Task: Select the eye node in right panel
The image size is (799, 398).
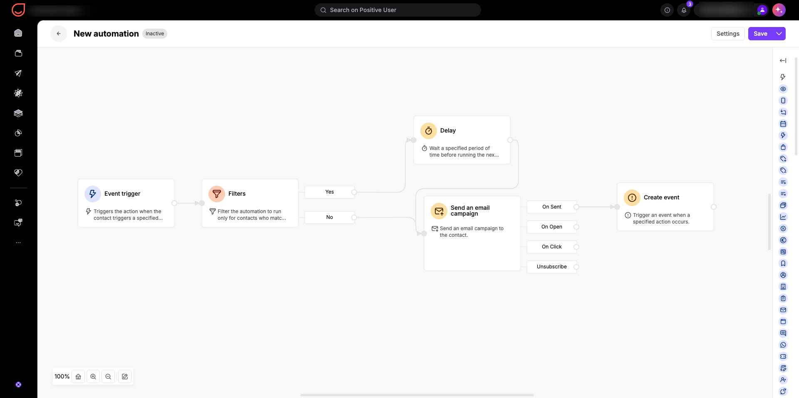Action: click(x=783, y=89)
